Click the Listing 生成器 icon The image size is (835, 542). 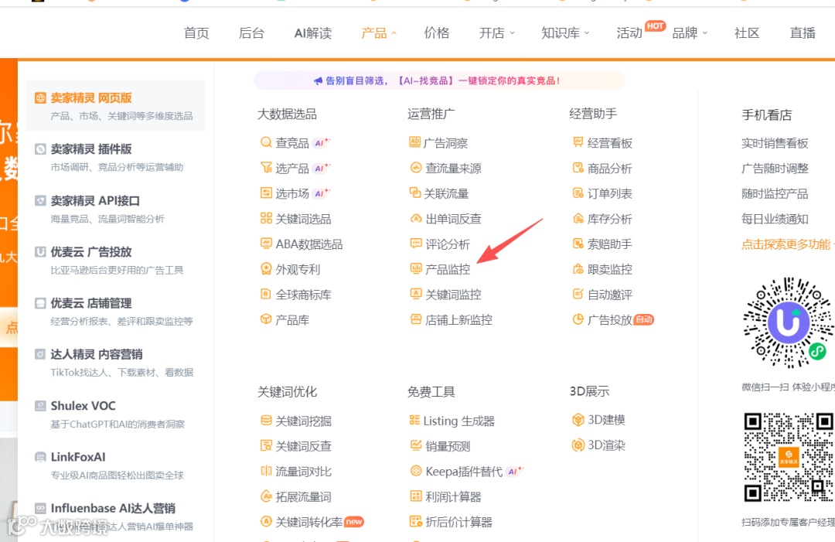[x=415, y=420]
